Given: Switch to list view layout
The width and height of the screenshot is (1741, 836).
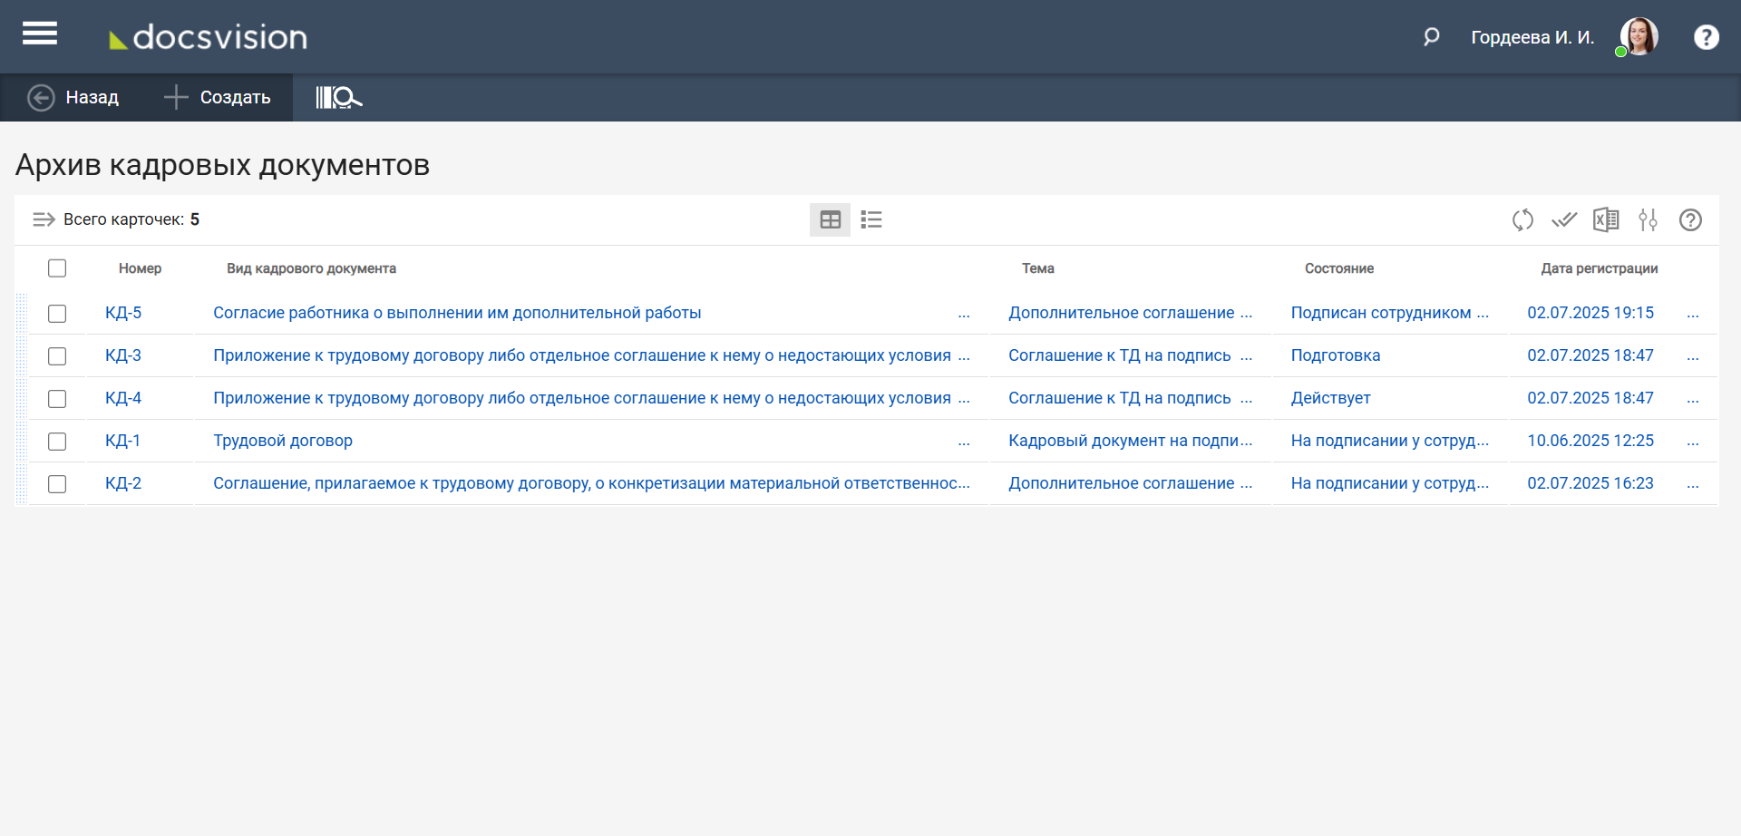Looking at the screenshot, I should pos(871,219).
